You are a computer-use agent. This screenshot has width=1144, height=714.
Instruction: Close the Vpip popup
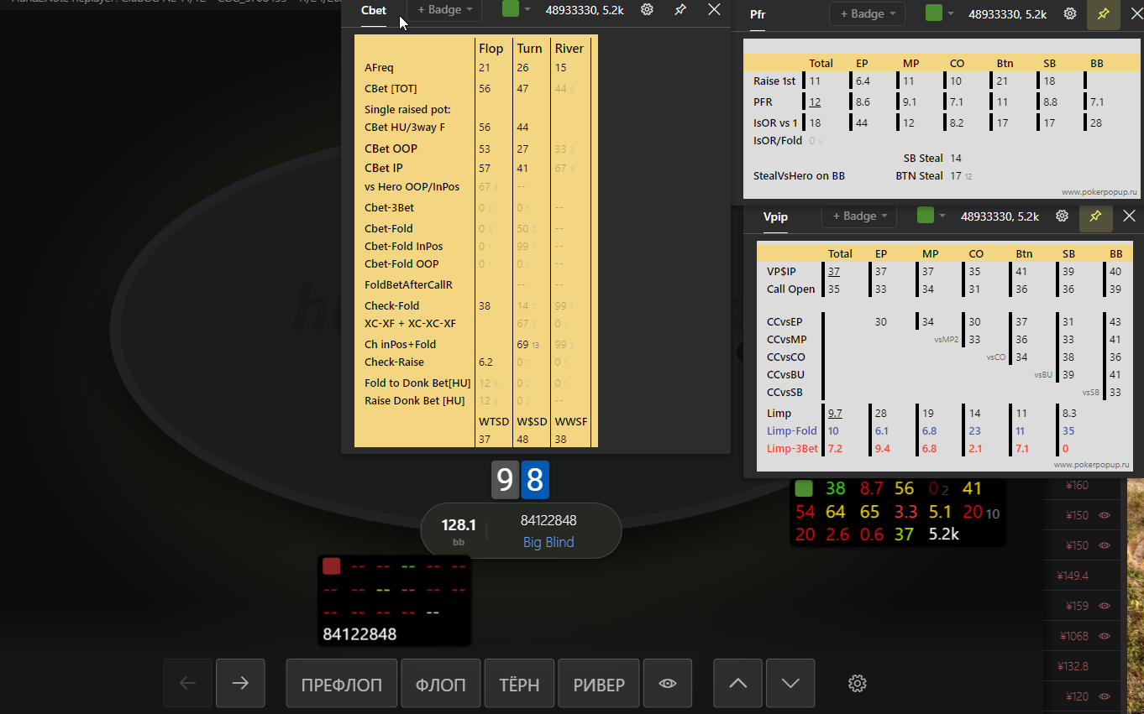pyautogui.click(x=1129, y=216)
